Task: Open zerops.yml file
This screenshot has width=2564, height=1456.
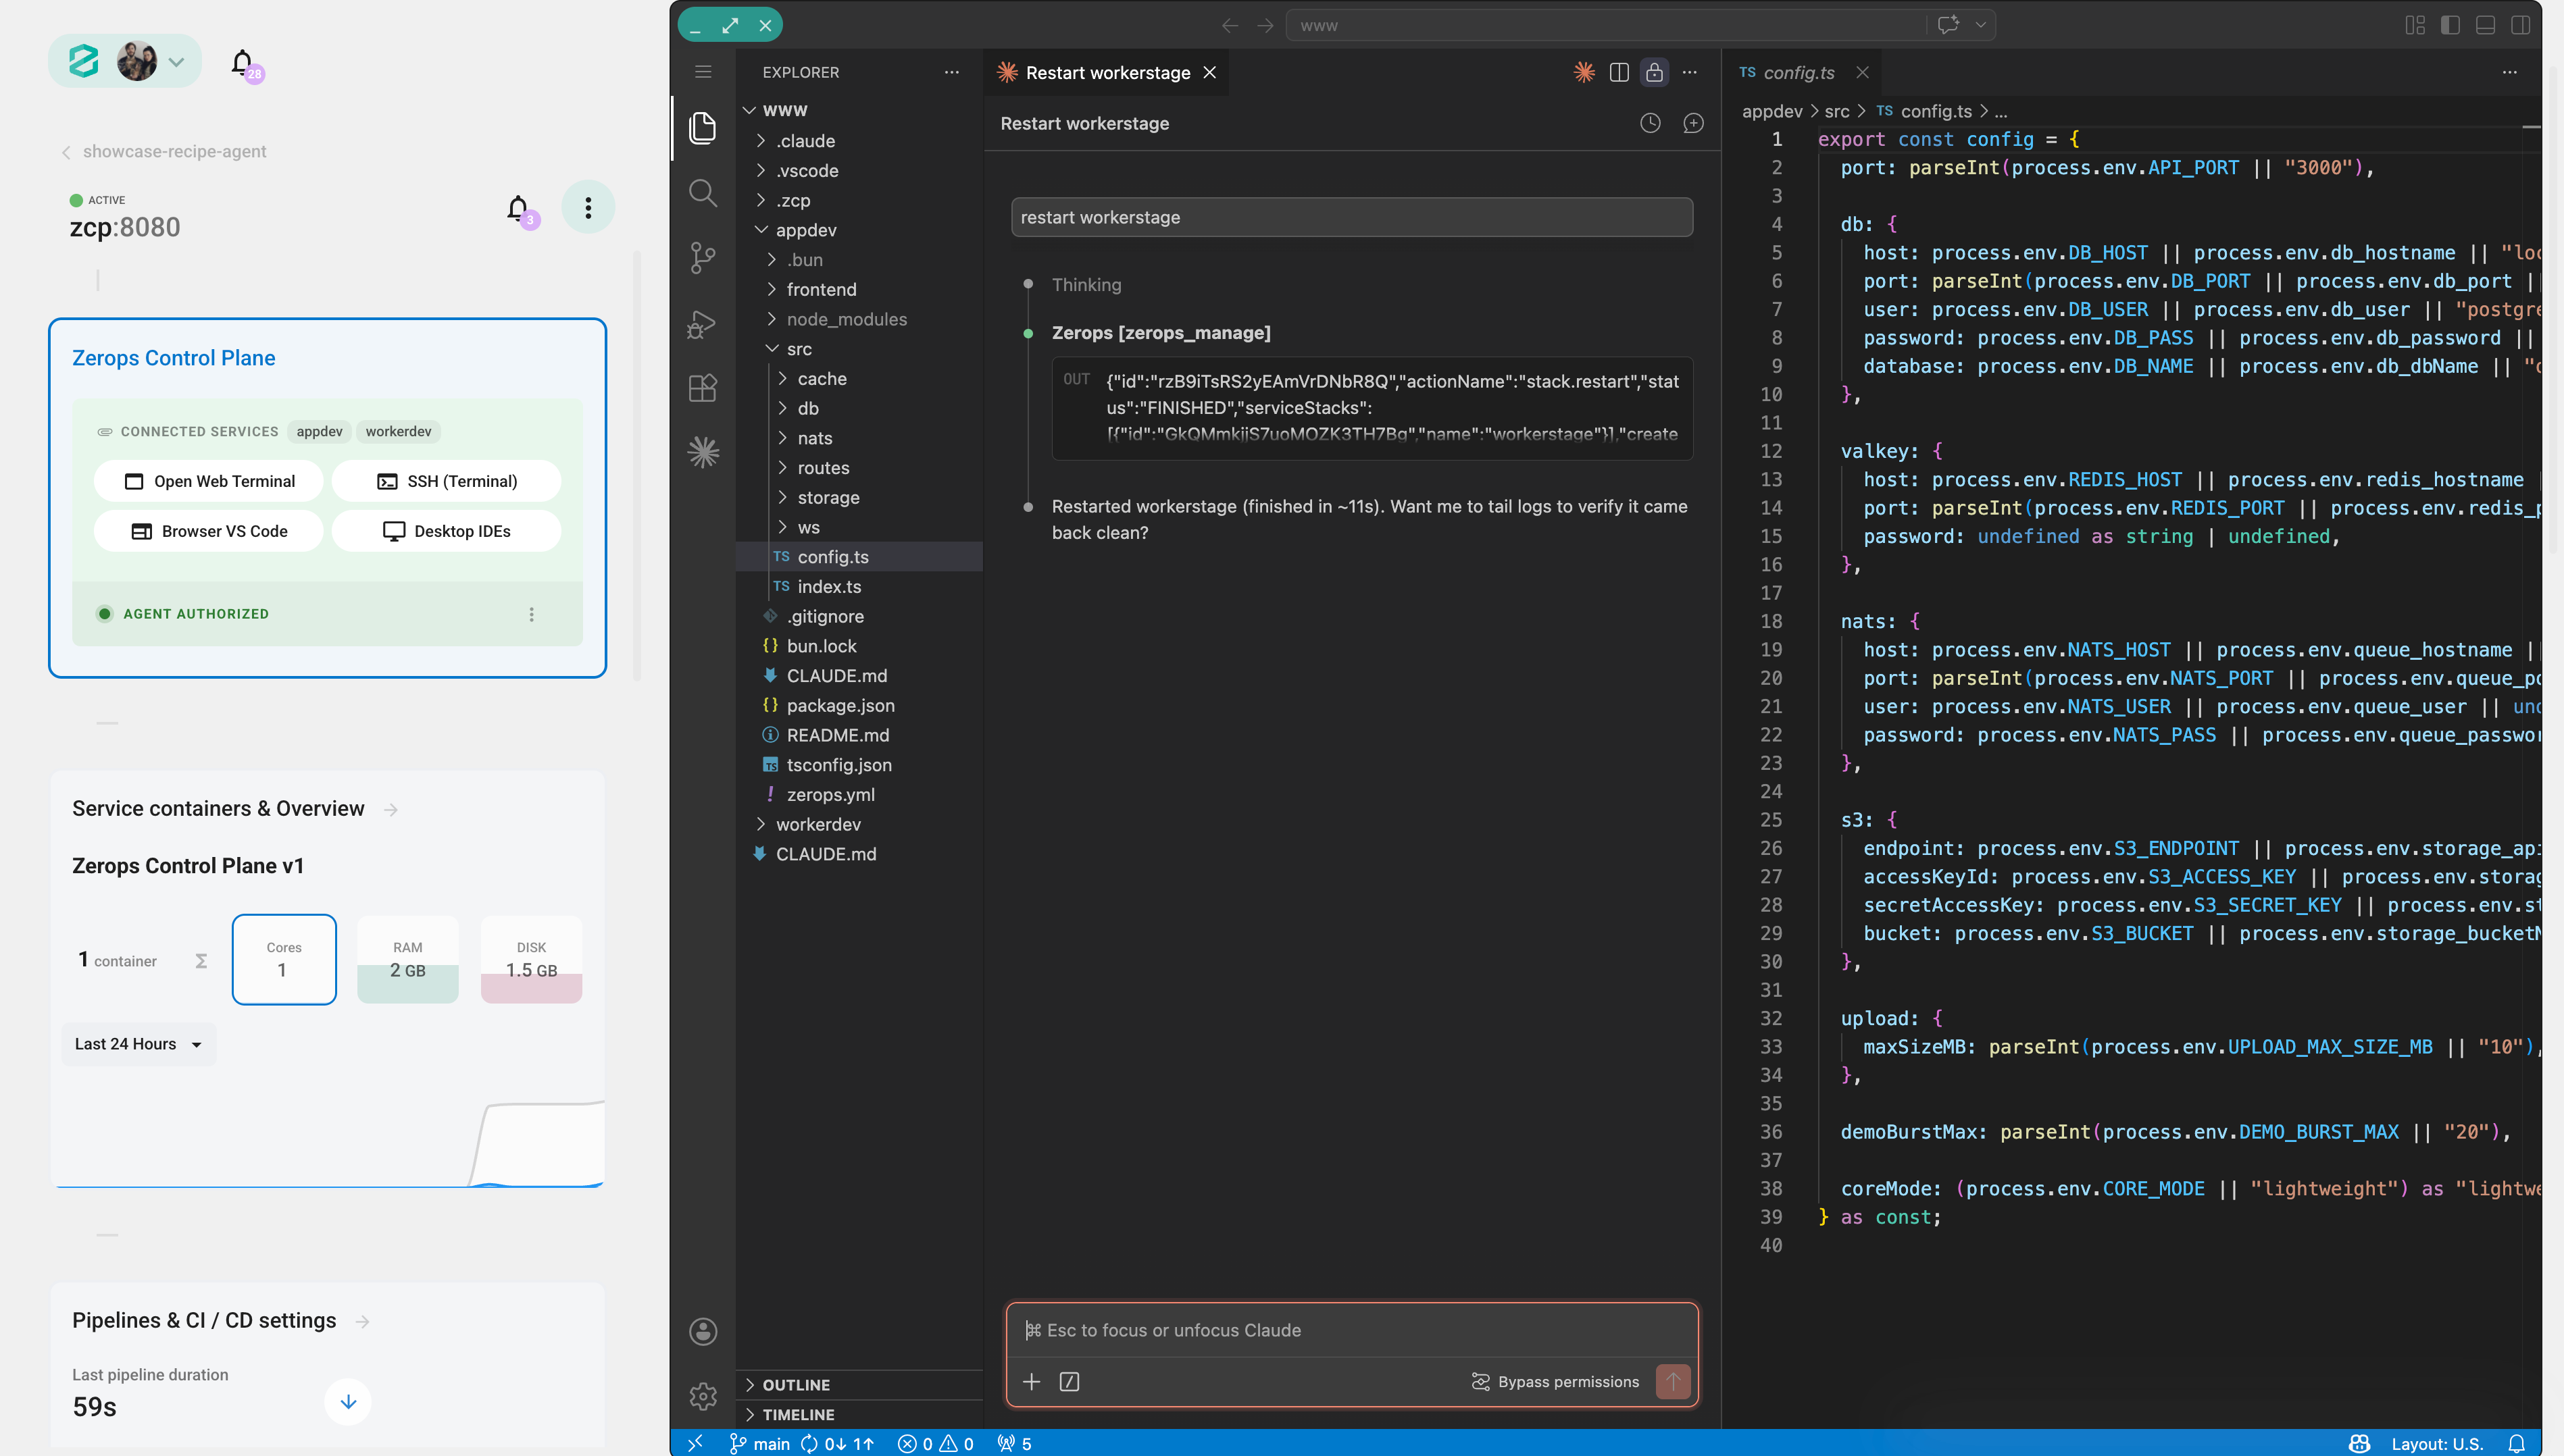Action: pos(859,795)
